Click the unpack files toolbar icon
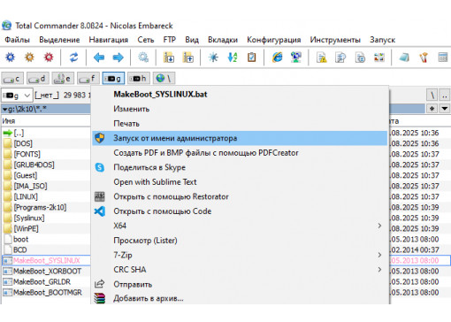The image size is (451, 322). (187, 57)
